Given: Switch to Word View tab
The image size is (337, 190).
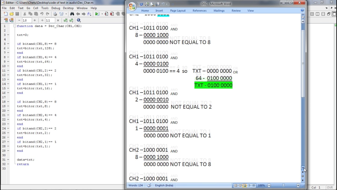Looking at the screenshot, I should (251, 11).
